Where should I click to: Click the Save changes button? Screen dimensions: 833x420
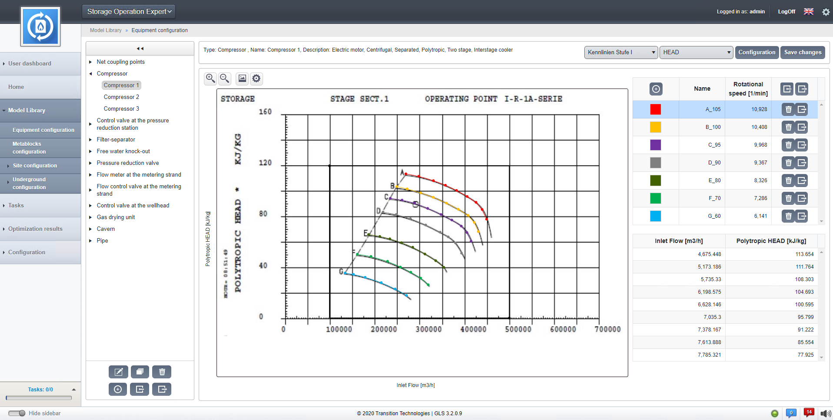pos(803,52)
